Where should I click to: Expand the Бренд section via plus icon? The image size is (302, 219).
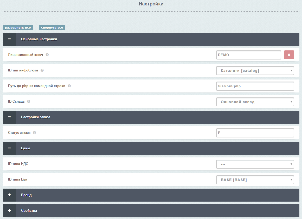click(x=9, y=195)
